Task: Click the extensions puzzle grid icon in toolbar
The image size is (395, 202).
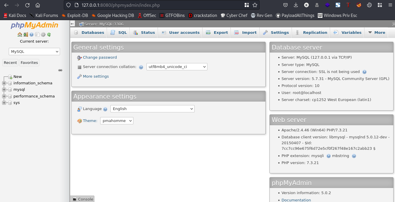Action: pos(380,5)
